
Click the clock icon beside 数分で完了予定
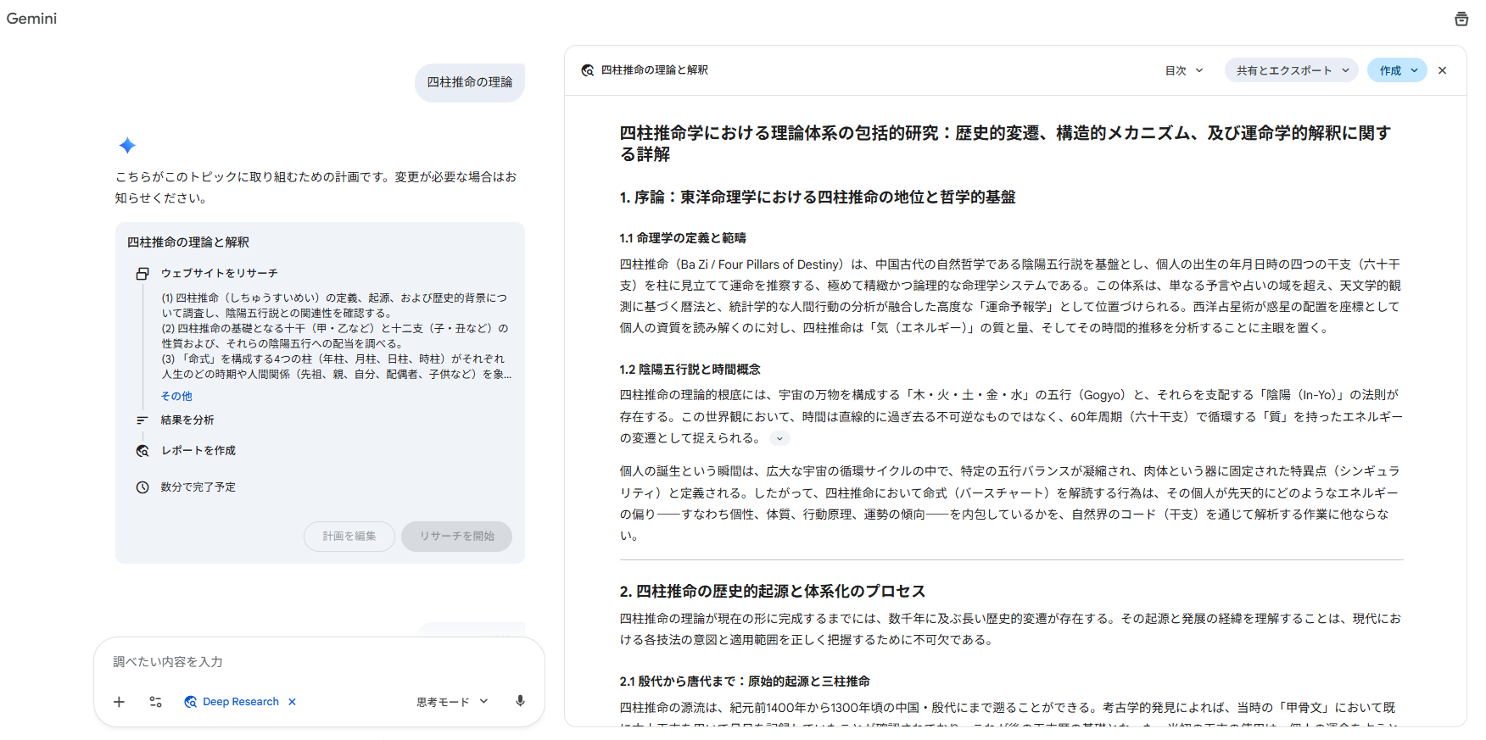click(142, 487)
